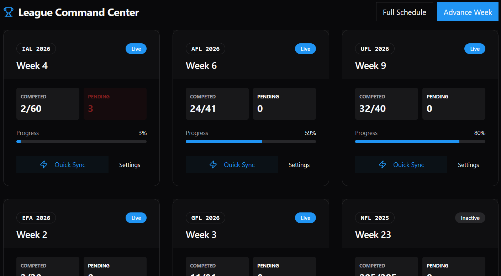Click the Live badge on IAL 2026
This screenshot has height=276, width=501.
[136, 49]
